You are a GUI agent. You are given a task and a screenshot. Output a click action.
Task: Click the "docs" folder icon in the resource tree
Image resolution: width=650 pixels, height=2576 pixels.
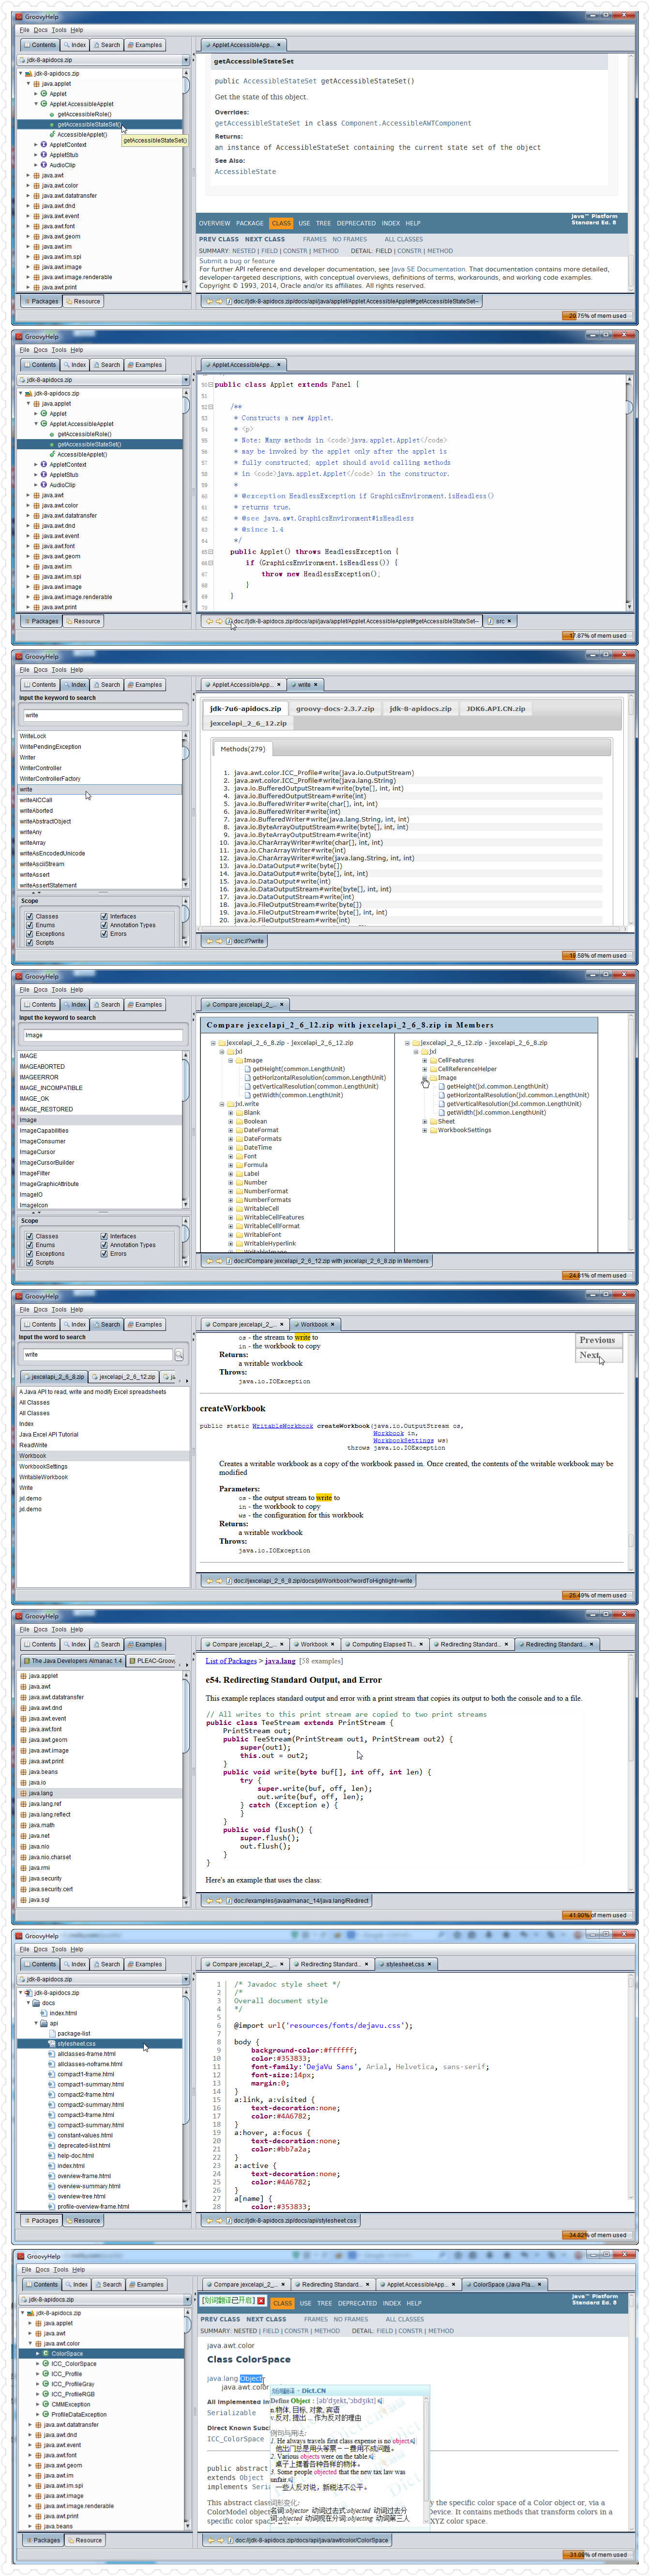37,2003
